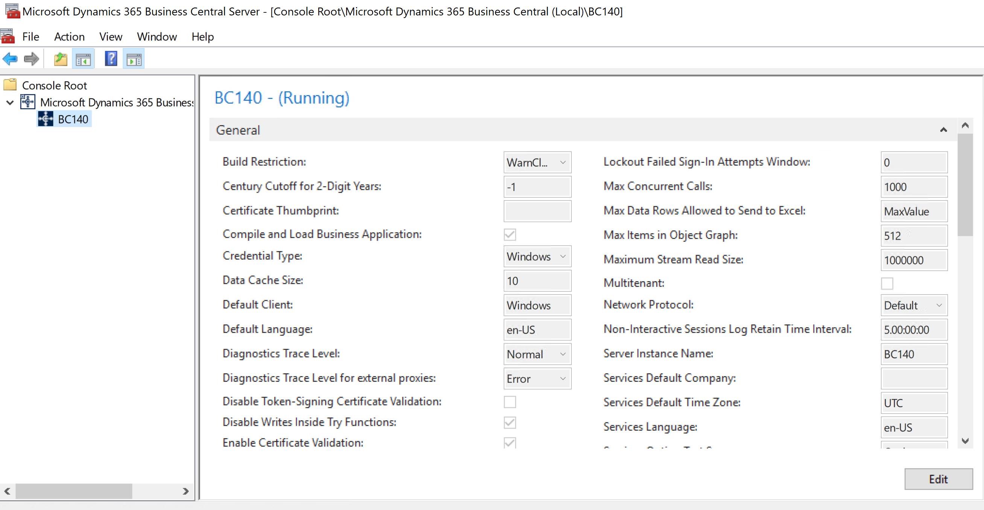This screenshot has width=984, height=510.
Task: Click tree pane scroll left arrow
Action: point(7,491)
